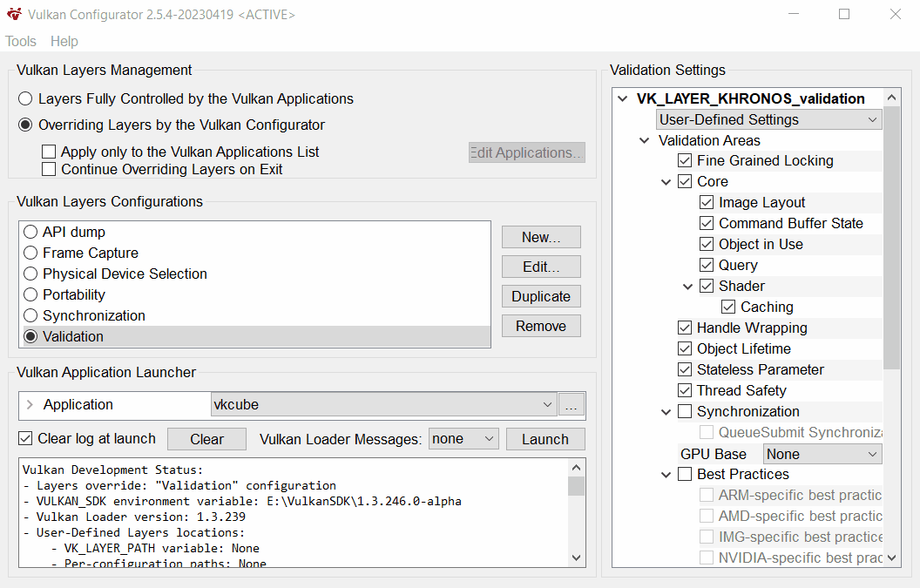Screen dimensions: 920x588
Task: Collapse the Synchronization settings group
Action: (x=666, y=412)
